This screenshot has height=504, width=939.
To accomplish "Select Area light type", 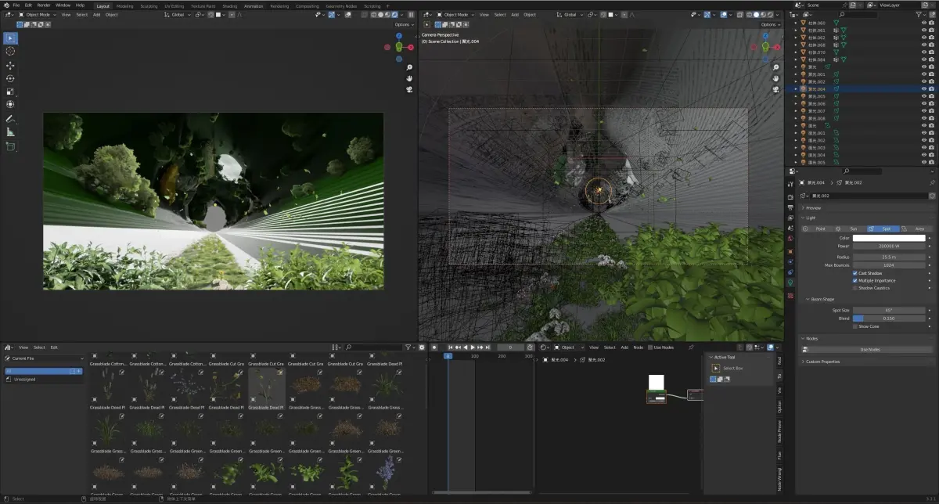I will click(916, 229).
